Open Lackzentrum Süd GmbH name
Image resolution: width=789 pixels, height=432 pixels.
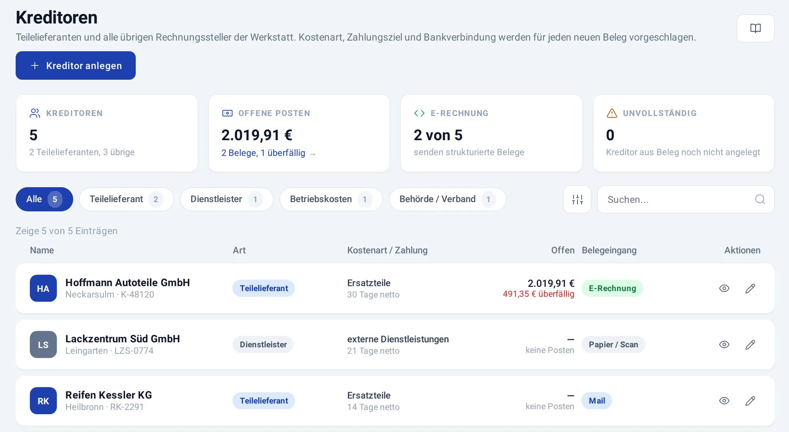click(122, 339)
